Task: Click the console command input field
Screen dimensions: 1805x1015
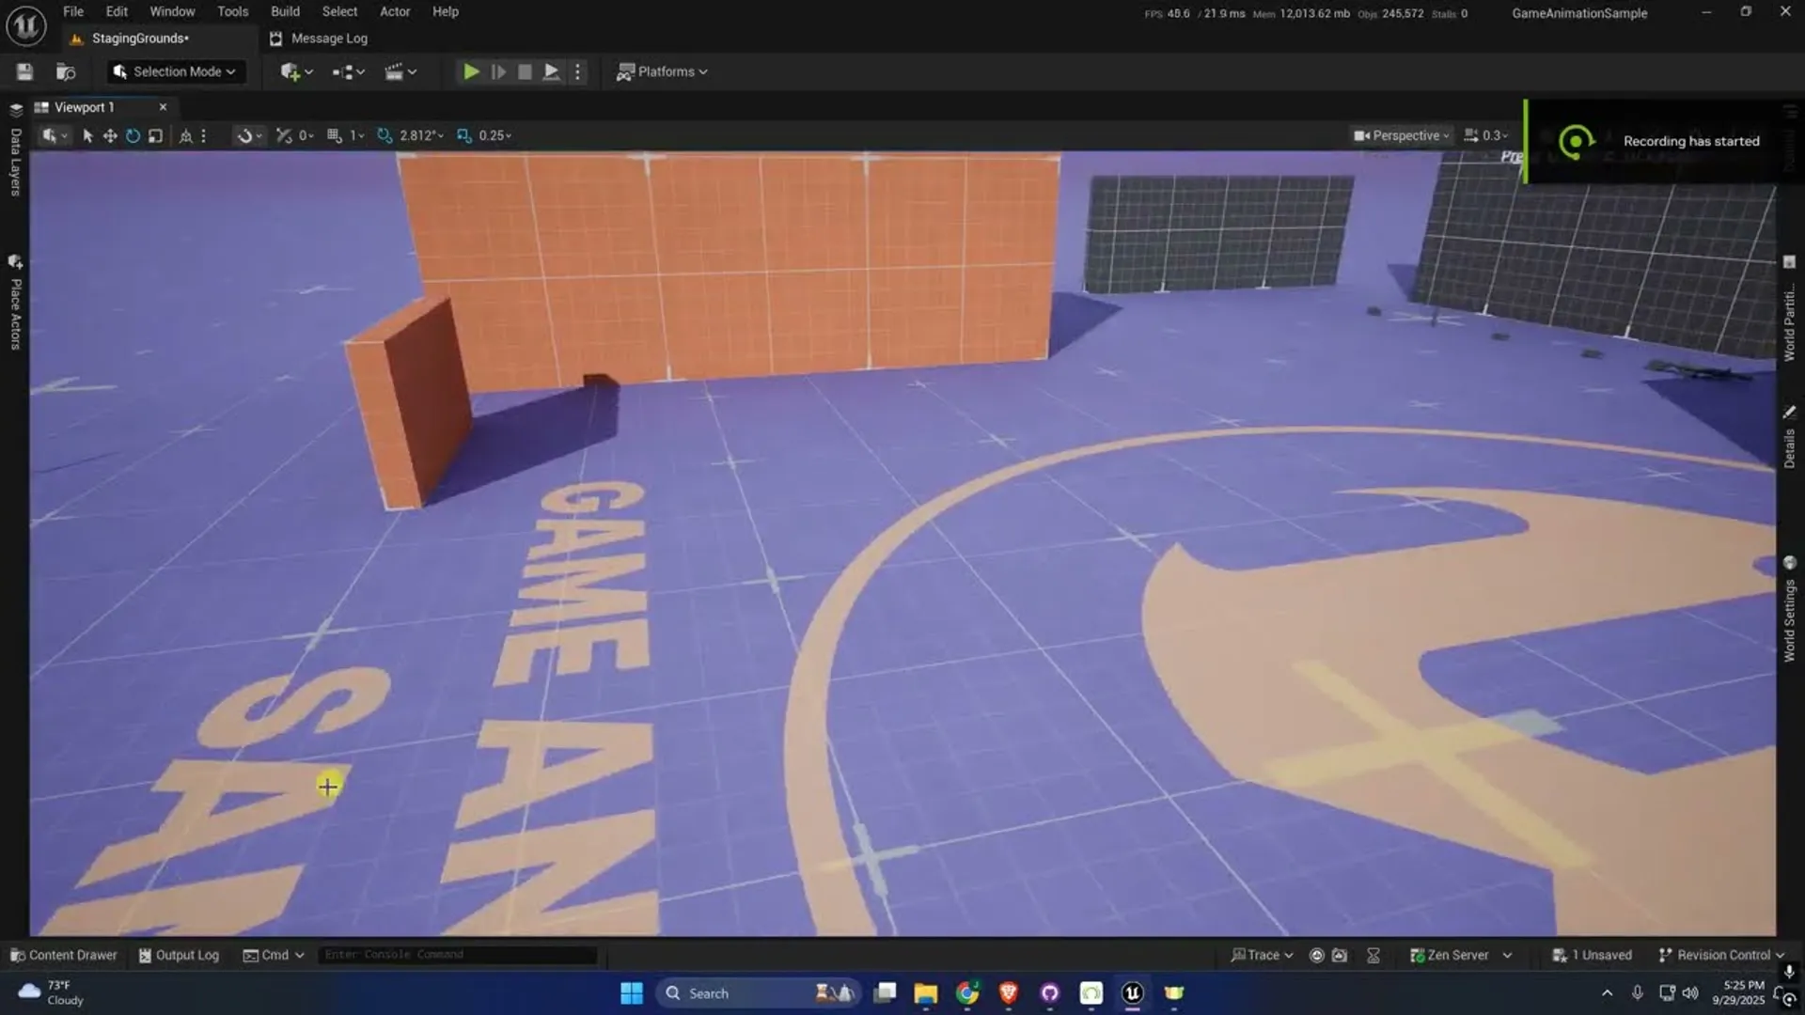Action: pyautogui.click(x=458, y=954)
